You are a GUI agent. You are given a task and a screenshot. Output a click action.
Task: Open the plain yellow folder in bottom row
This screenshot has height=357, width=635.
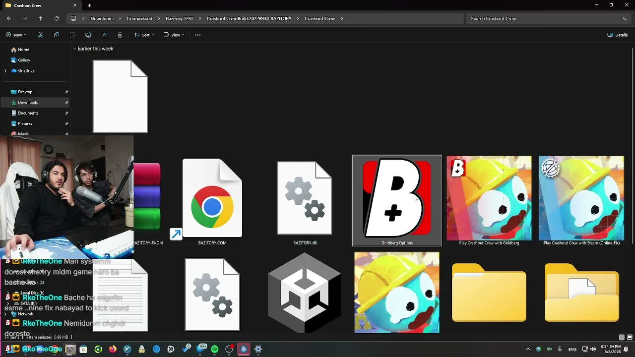489,293
